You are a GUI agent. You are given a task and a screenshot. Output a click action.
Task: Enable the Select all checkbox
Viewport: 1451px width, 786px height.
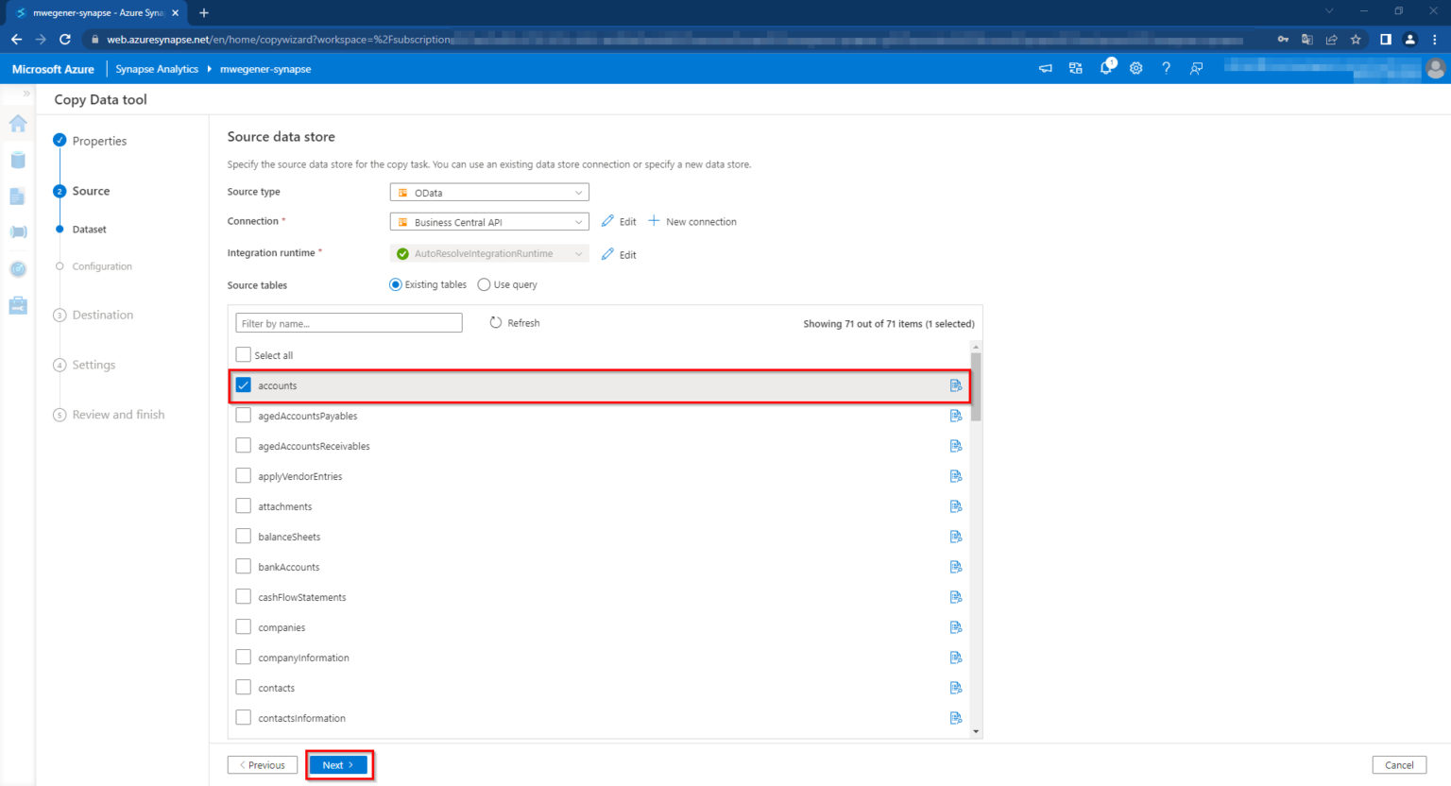click(x=243, y=354)
